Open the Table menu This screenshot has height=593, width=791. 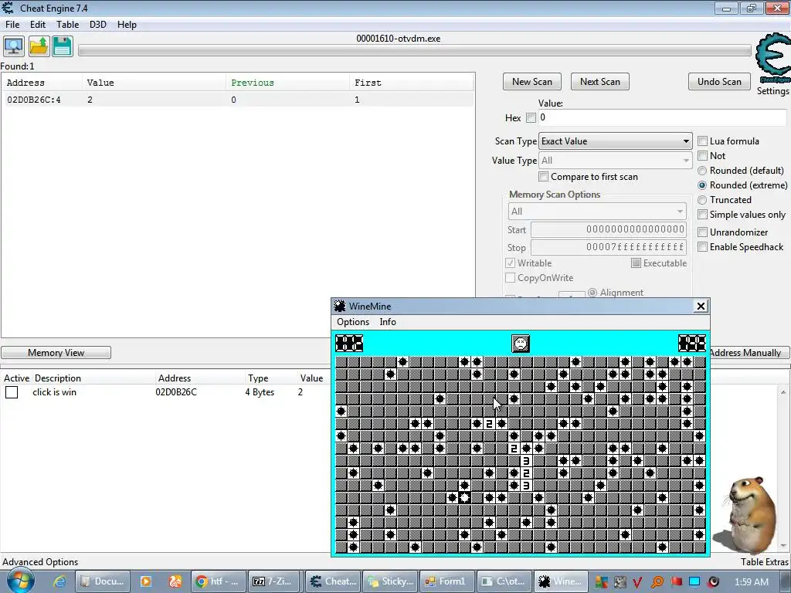pyautogui.click(x=68, y=24)
